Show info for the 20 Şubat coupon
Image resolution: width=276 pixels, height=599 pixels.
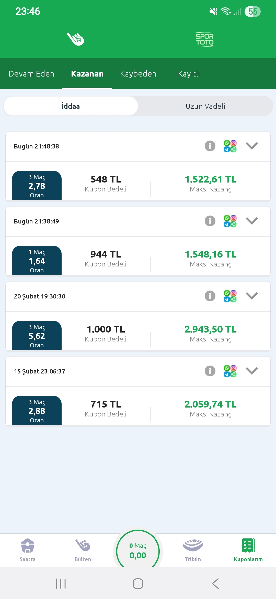click(210, 296)
